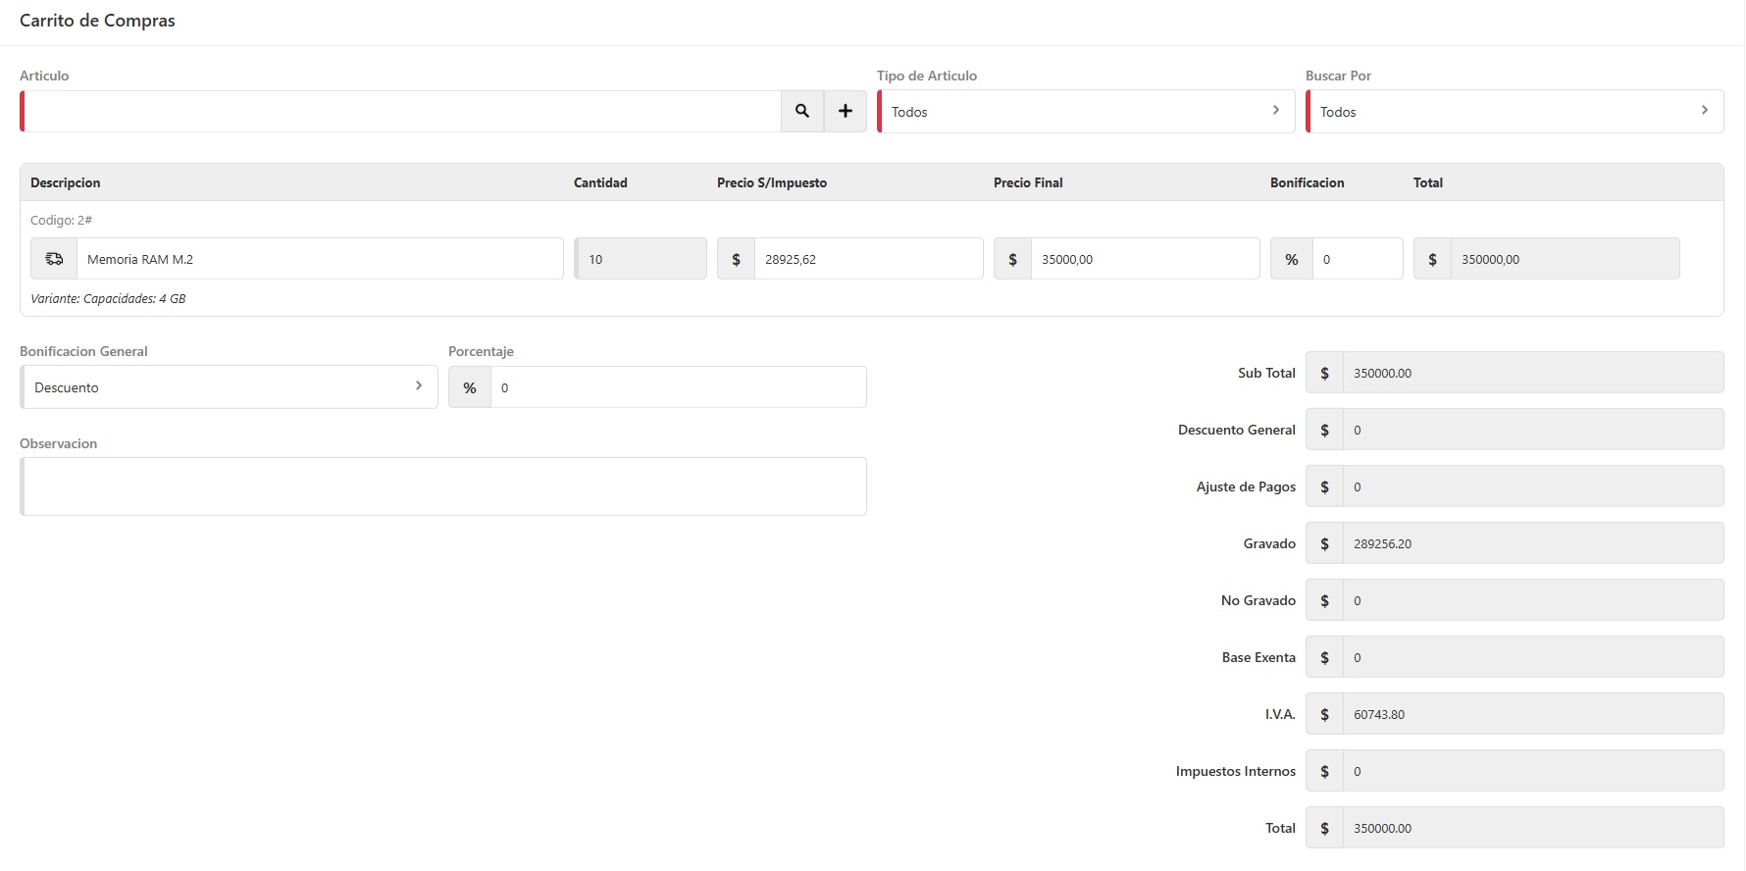Edit the Precio S/Impuesto field 28925,62
The width and height of the screenshot is (1746, 871).
[868, 259]
